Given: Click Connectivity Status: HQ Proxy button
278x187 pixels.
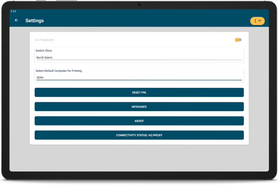Looking at the screenshot, I should click(139, 135).
